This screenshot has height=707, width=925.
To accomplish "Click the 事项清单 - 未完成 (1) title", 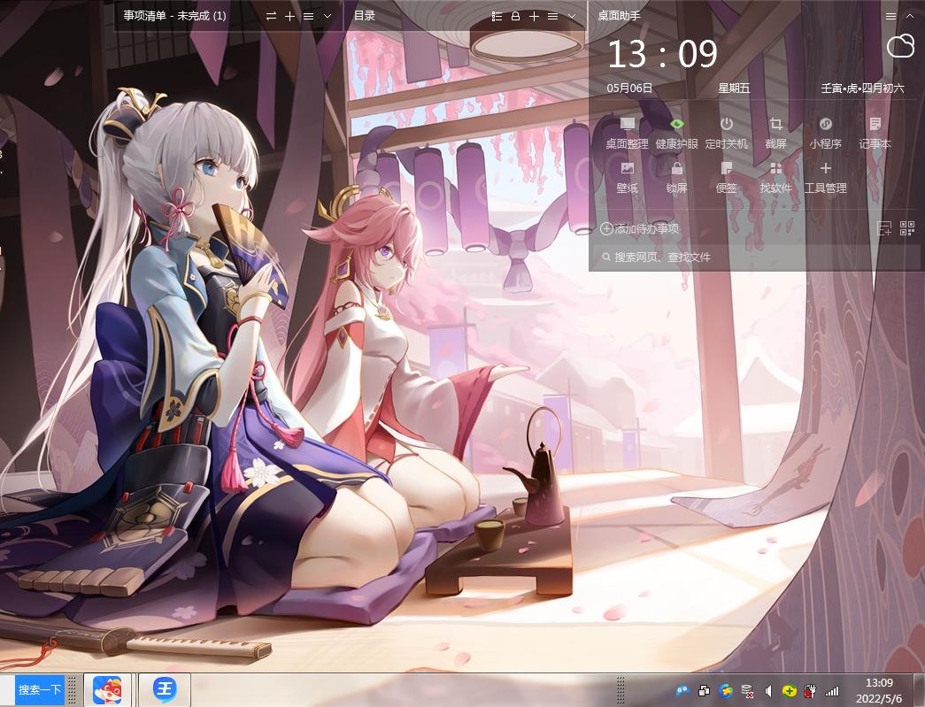I will click(x=174, y=16).
